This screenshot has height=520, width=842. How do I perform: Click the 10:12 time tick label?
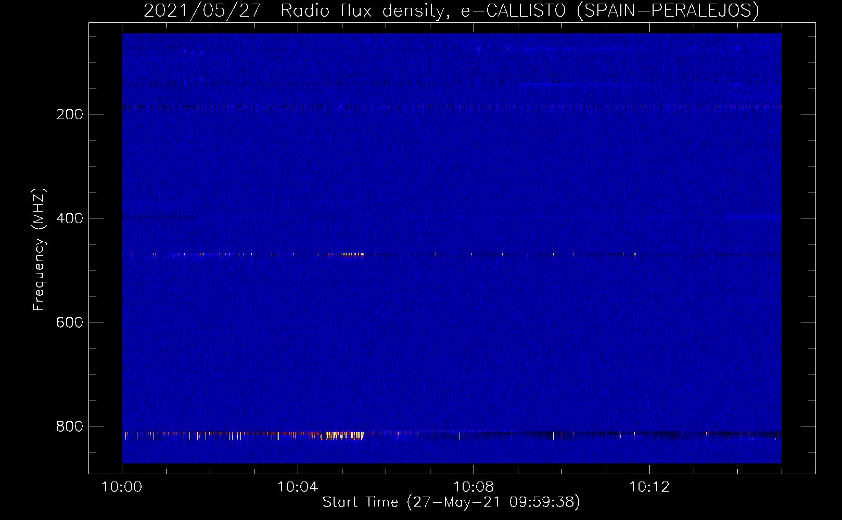(649, 487)
